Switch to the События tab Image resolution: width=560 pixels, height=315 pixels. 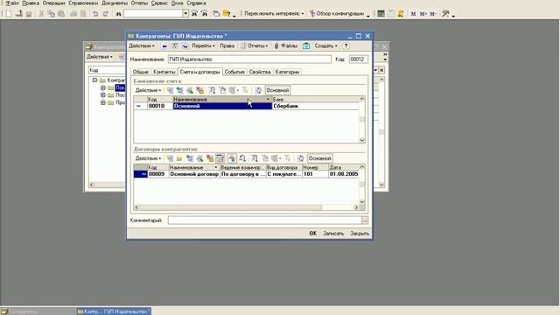tap(234, 72)
